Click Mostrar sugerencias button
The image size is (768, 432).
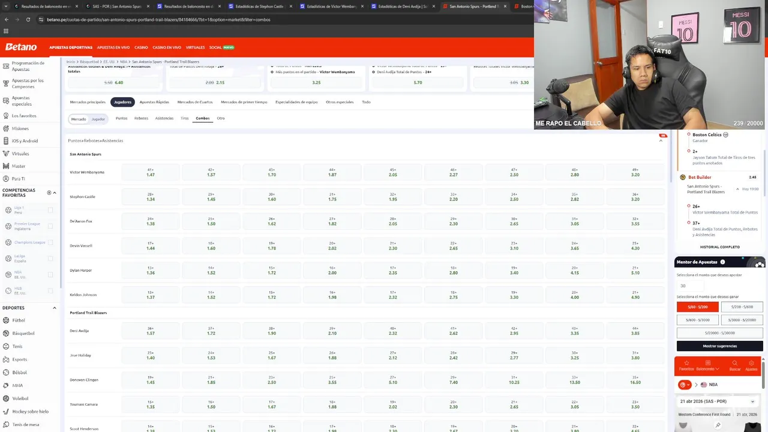pyautogui.click(x=720, y=346)
